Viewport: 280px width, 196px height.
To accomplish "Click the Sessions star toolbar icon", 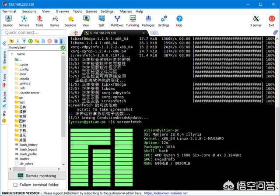I will tap(70, 21).
